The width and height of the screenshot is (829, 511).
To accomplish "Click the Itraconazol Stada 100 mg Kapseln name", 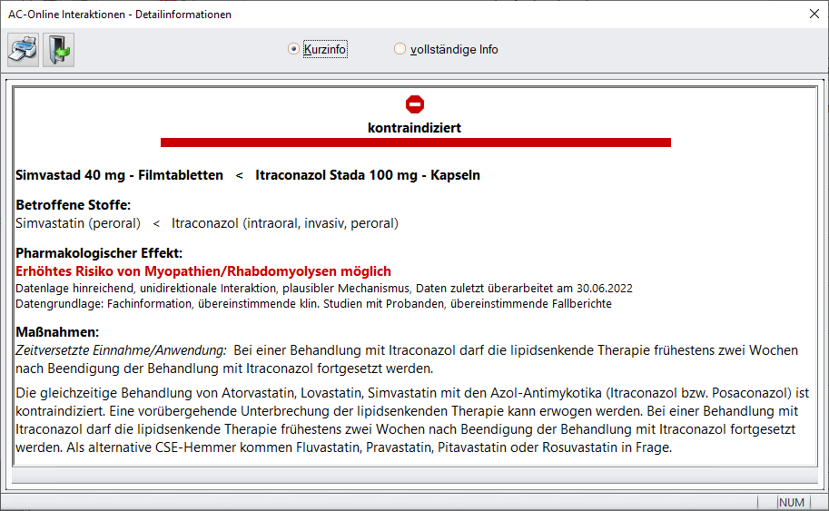I will (368, 175).
